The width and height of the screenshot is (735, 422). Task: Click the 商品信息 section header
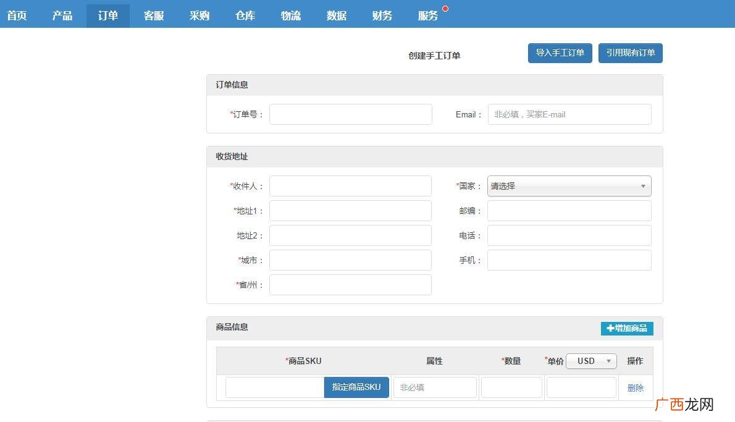tap(232, 327)
